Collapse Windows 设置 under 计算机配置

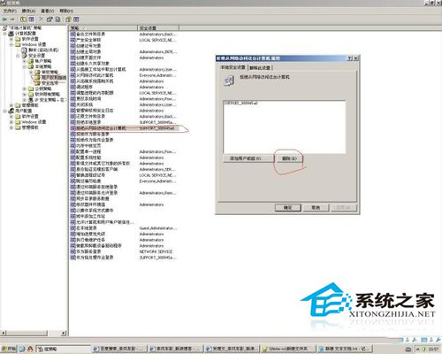(11, 44)
